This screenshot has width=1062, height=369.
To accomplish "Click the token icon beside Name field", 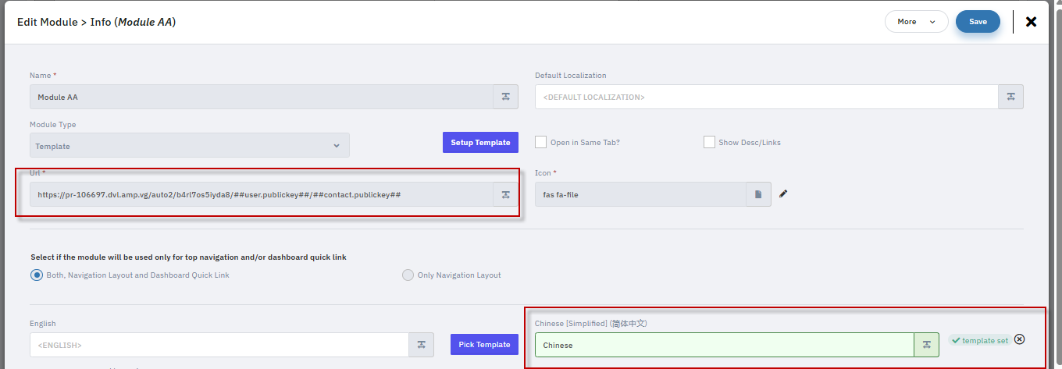I will pos(505,97).
